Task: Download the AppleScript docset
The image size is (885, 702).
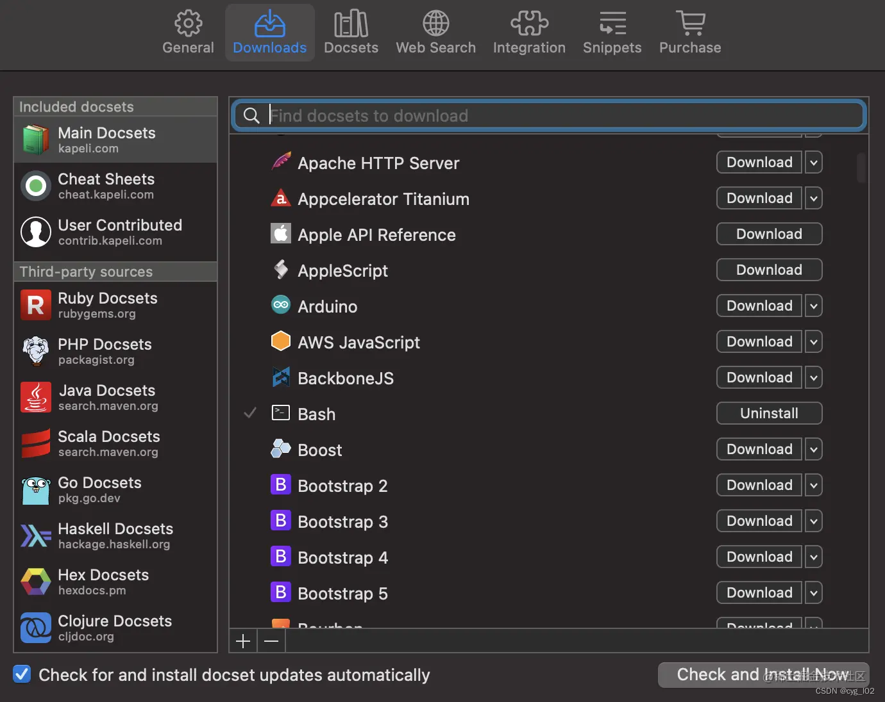Action: (x=769, y=270)
